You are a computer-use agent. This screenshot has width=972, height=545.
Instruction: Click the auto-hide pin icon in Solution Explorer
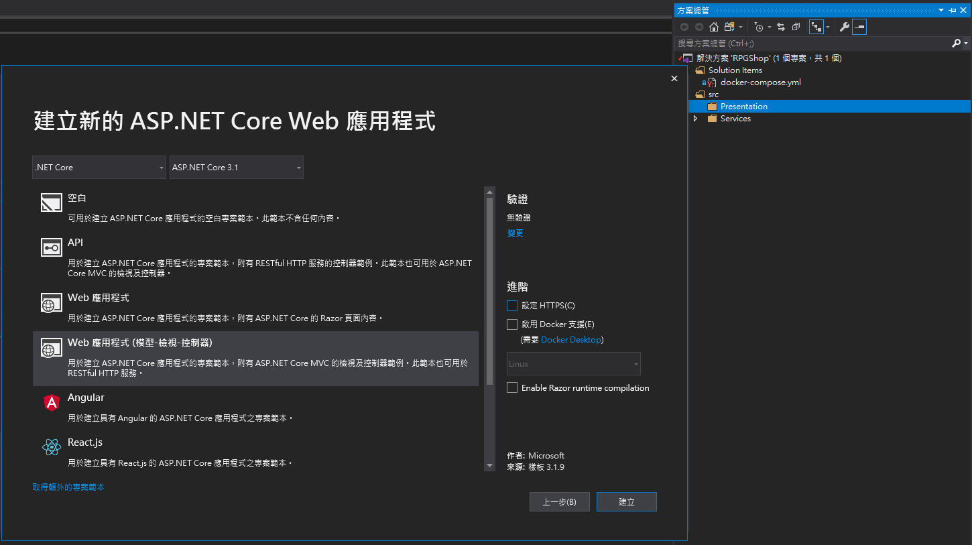[x=953, y=10]
